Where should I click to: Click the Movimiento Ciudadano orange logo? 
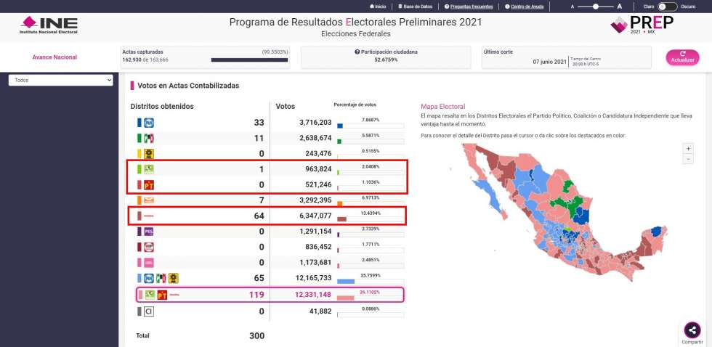pyautogui.click(x=149, y=200)
